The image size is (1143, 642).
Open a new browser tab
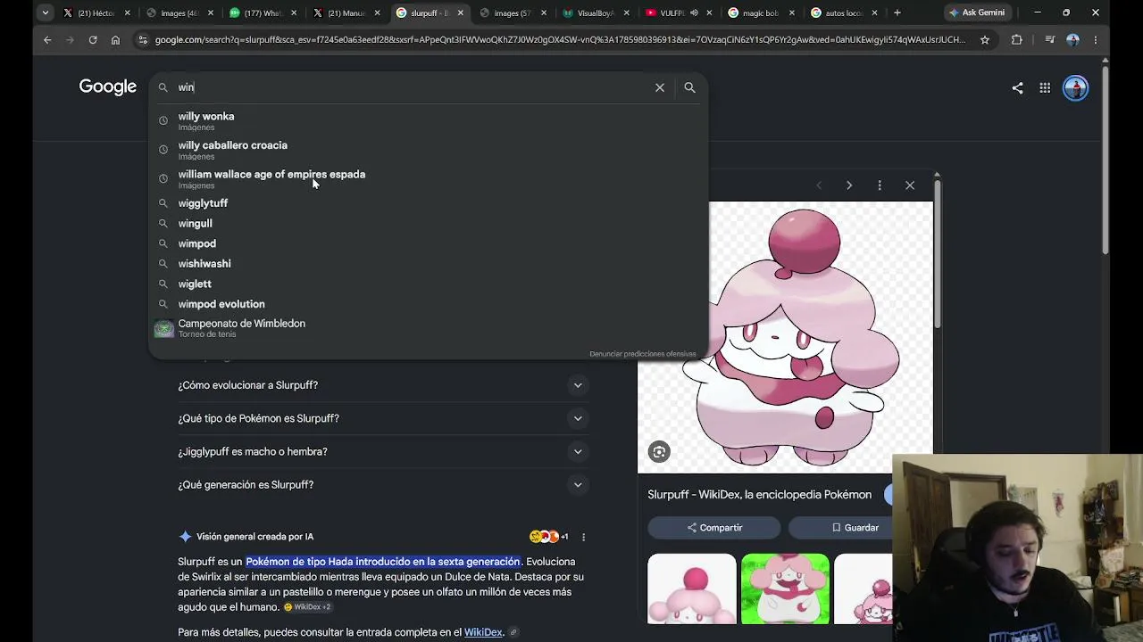[897, 12]
